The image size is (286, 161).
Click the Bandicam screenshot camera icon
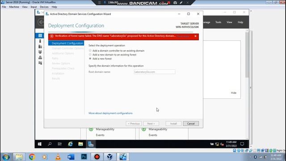tap(175, 3)
